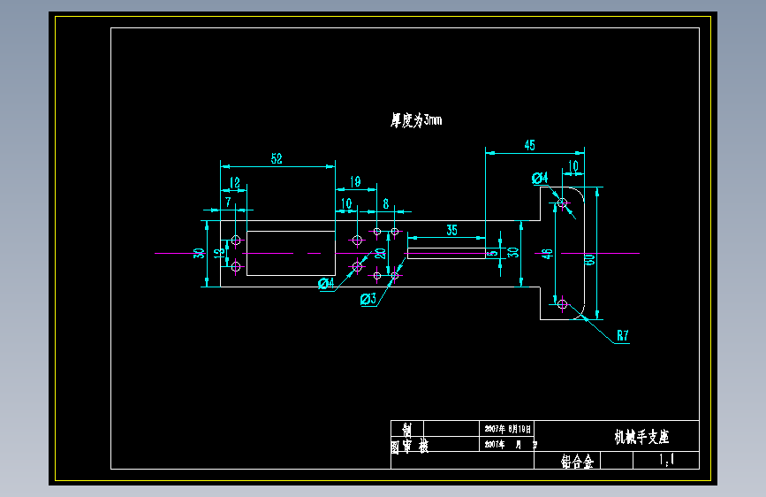
Task: Click the "30" dimension beside the 46 dimension
Action: click(x=512, y=252)
